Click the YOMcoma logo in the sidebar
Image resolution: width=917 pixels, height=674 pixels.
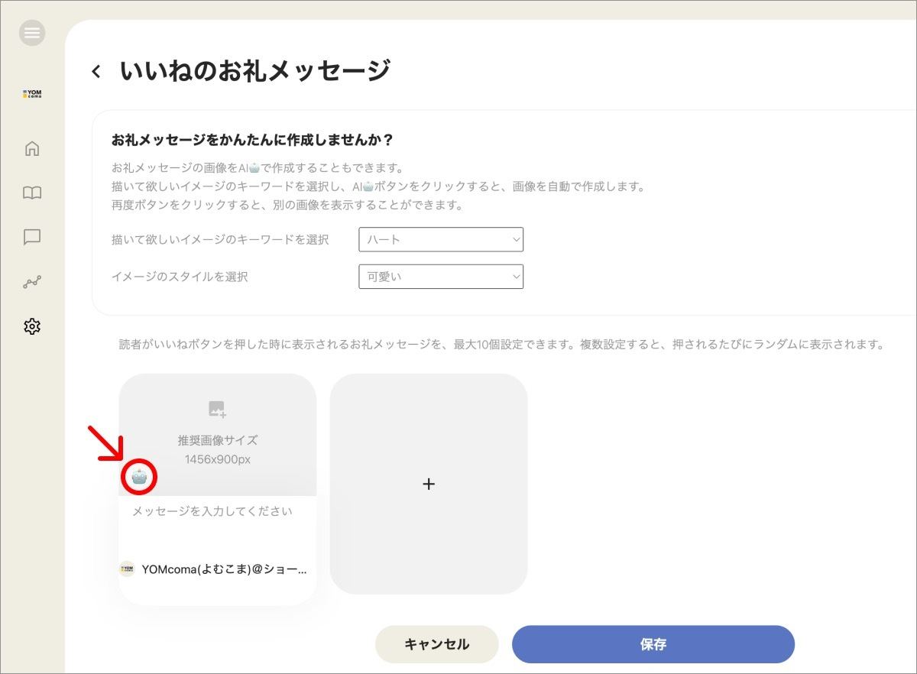click(x=32, y=94)
